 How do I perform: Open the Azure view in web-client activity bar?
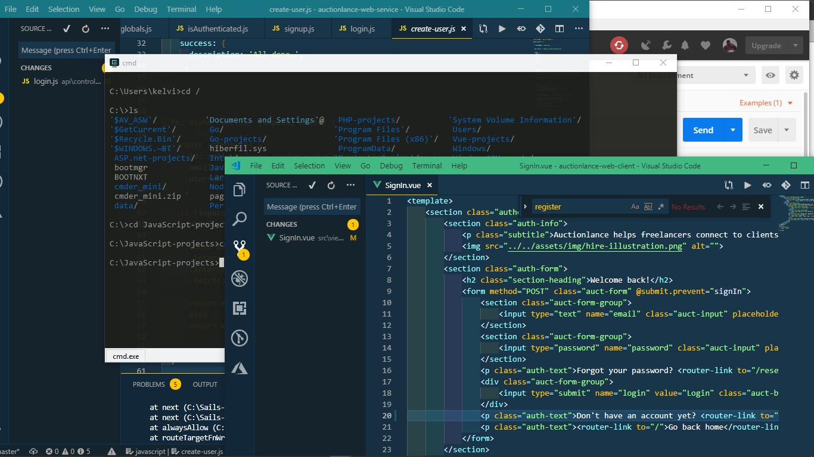point(240,368)
